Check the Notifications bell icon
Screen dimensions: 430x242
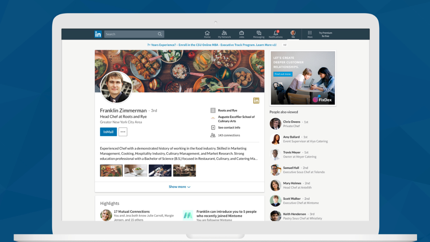click(276, 34)
